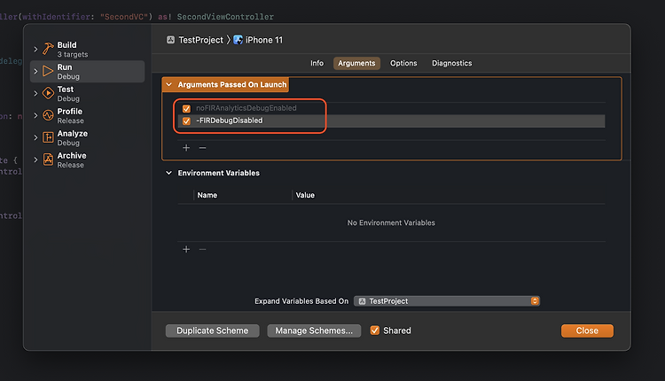Viewport: 665px width, 381px height.
Task: Select the Archive Release action
Action: coord(88,159)
